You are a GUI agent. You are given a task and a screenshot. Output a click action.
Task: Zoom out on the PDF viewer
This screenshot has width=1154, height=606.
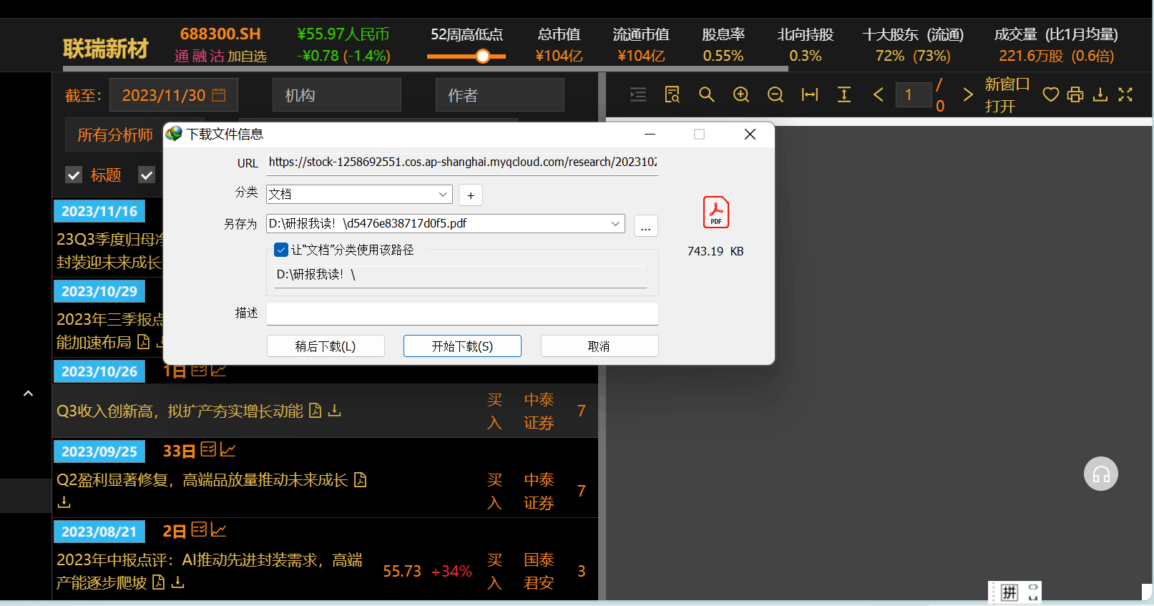tap(776, 94)
